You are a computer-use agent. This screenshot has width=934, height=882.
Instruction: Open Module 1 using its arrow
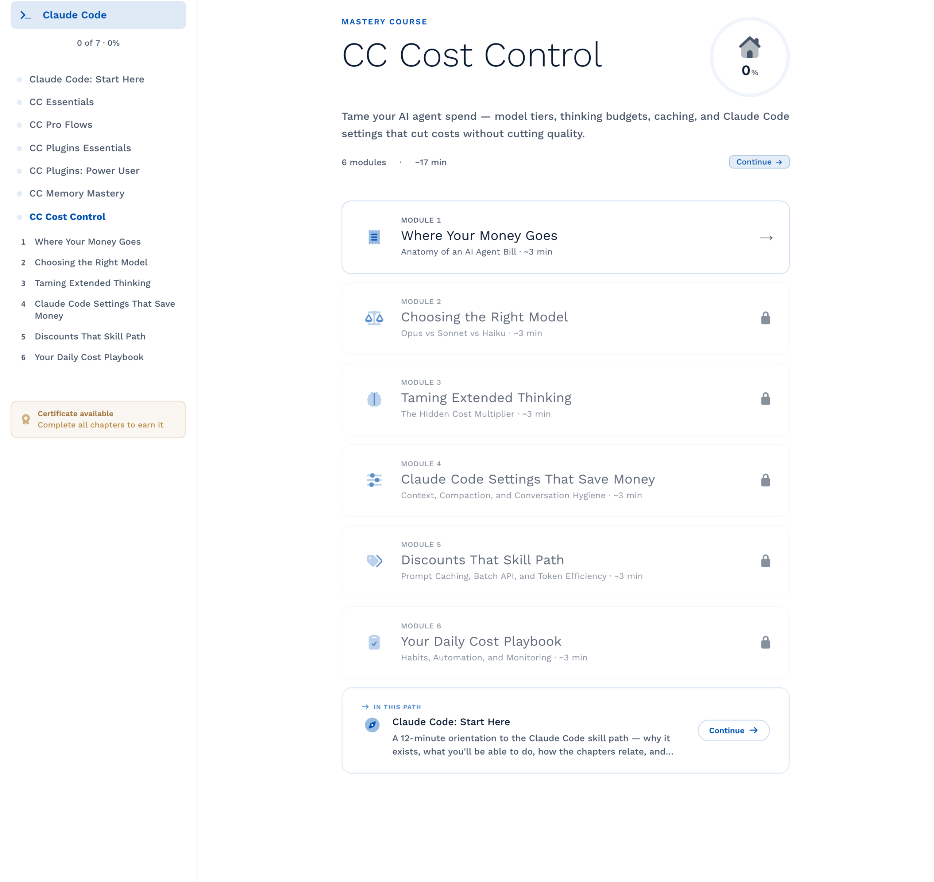(x=766, y=238)
